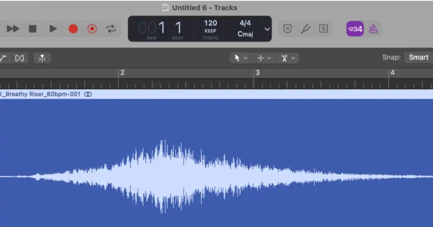
Task: Click the Beat position value in display
Action: (178, 28)
